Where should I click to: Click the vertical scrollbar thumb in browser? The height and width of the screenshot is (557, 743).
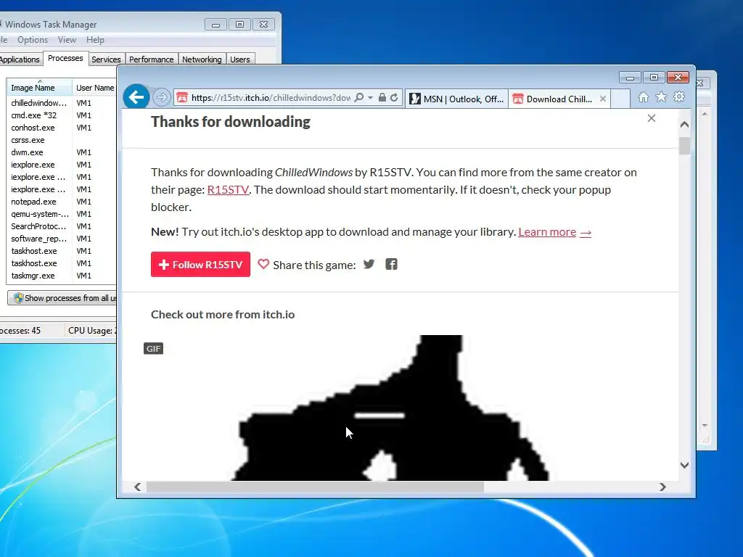click(684, 145)
